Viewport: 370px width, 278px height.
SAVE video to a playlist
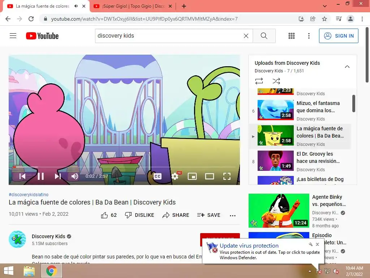click(209, 215)
